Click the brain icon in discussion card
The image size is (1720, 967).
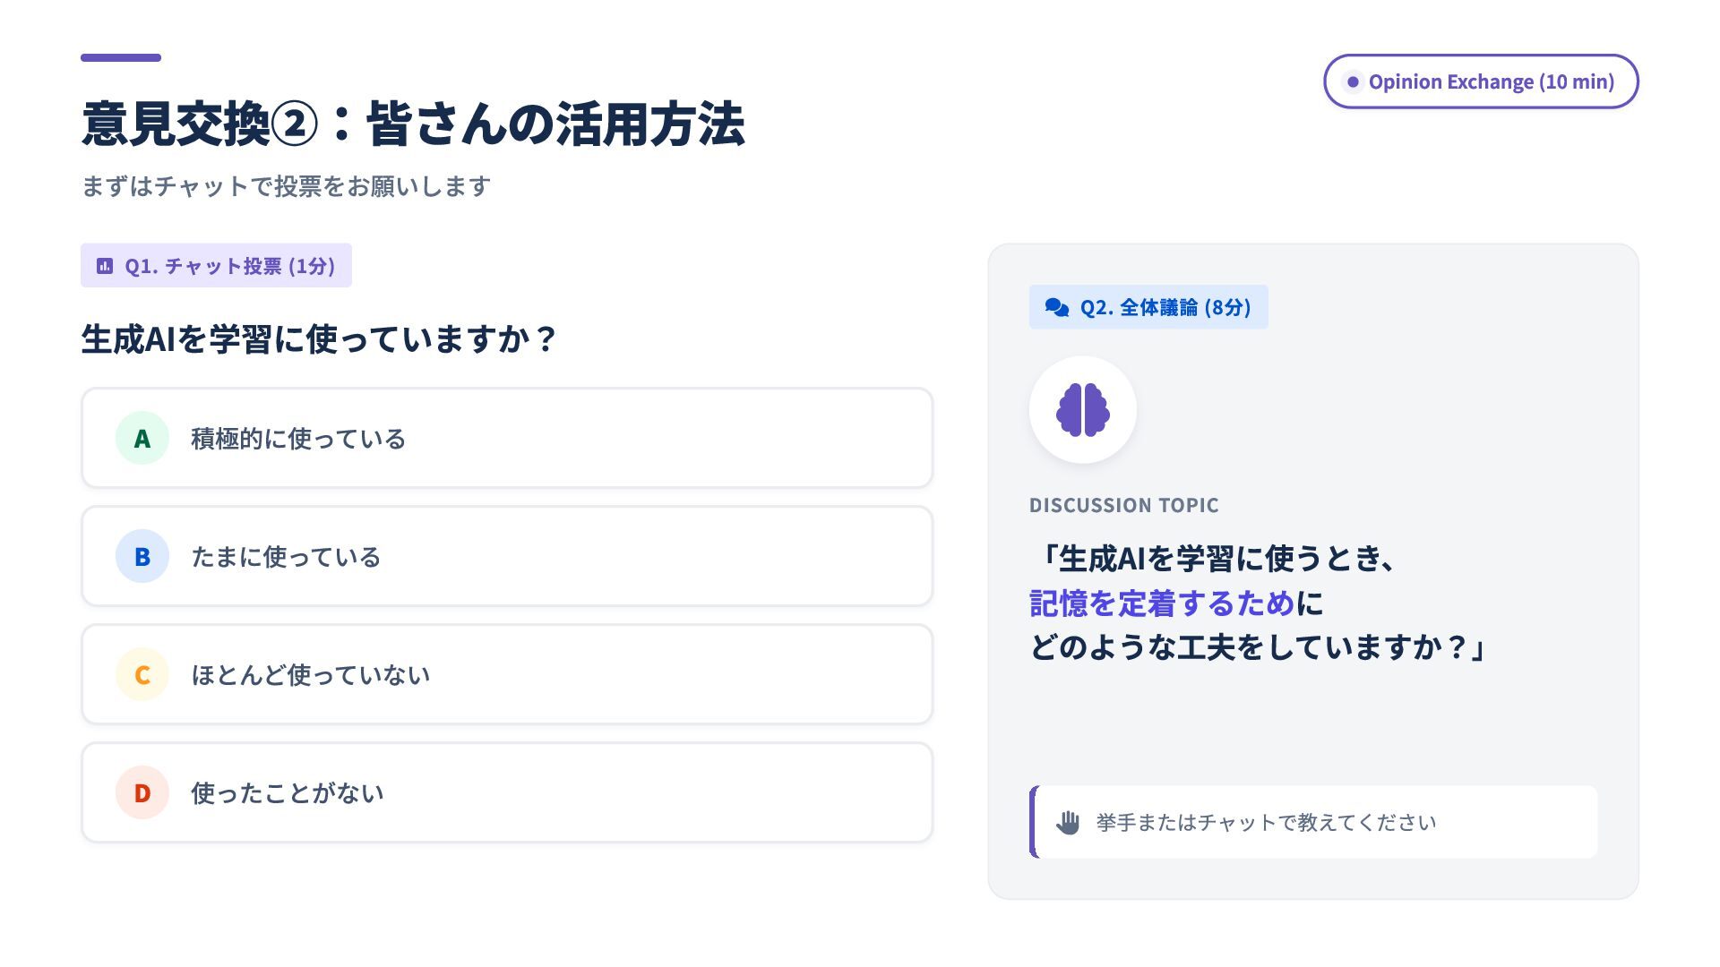point(1082,410)
